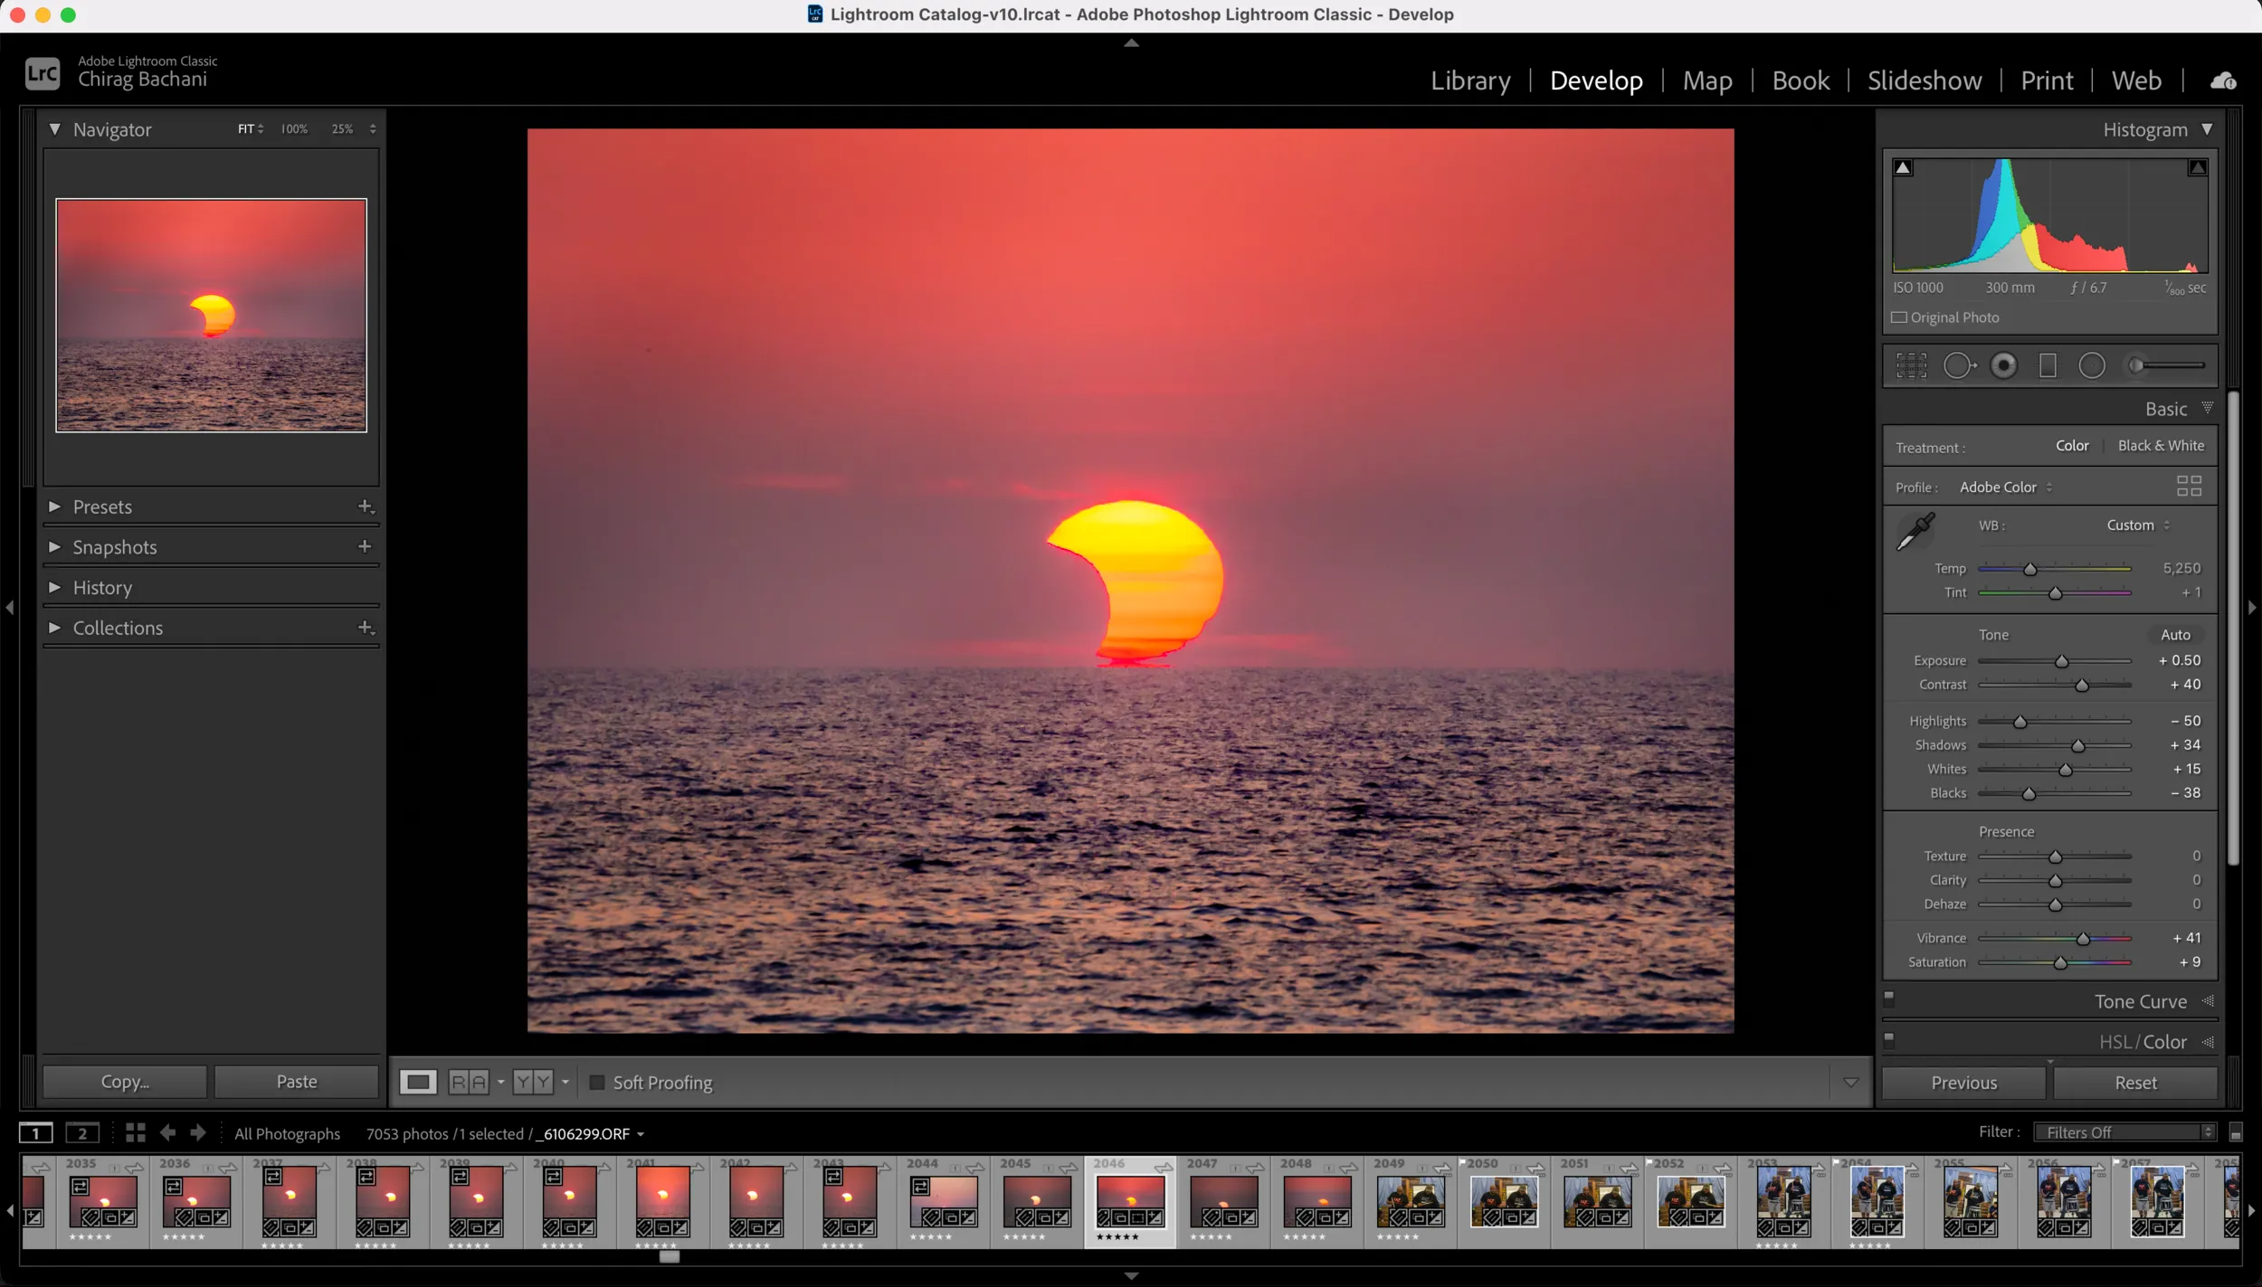This screenshot has height=1287, width=2262.
Task: Open the Filters Off dropdown
Action: (2124, 1132)
